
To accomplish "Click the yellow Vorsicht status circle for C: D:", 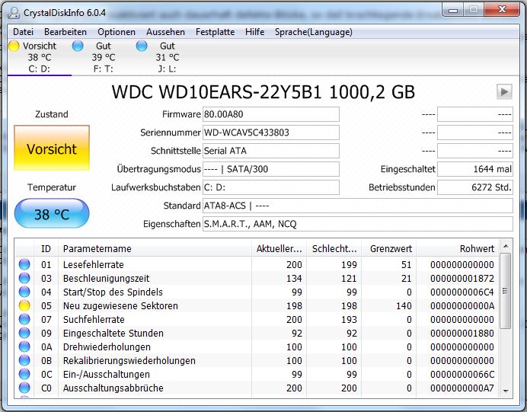I will point(14,46).
